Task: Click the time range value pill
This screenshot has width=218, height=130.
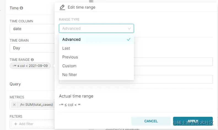Action: pos(30,66)
